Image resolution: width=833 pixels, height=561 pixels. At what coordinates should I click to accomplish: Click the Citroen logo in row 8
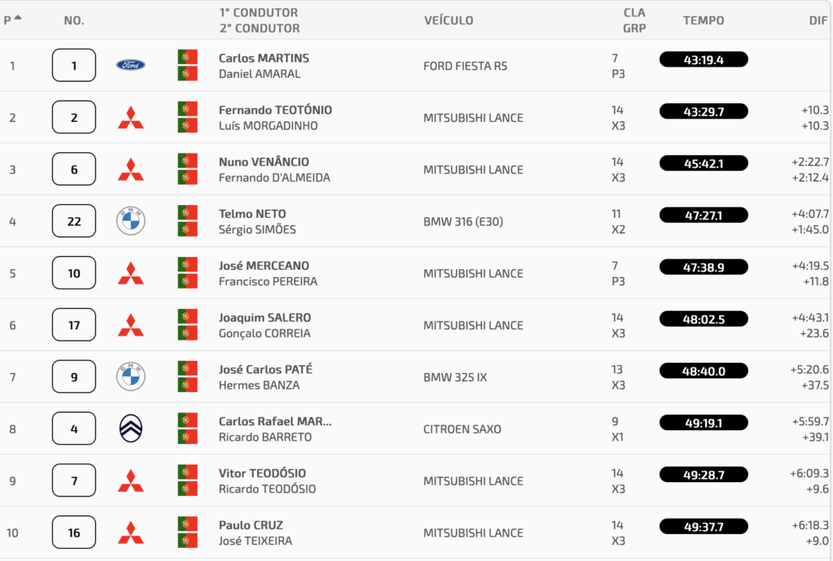(130, 428)
